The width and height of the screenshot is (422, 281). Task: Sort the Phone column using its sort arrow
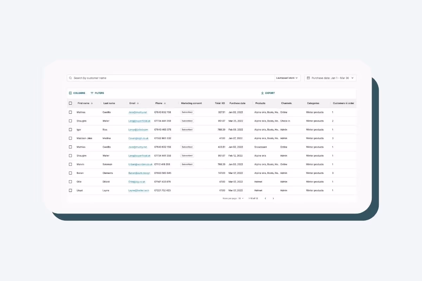coord(165,103)
